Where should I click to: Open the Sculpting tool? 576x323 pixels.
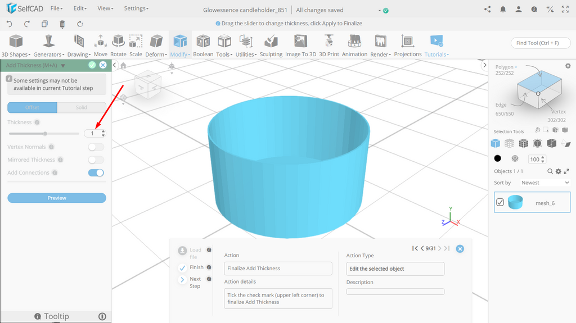pos(271,46)
